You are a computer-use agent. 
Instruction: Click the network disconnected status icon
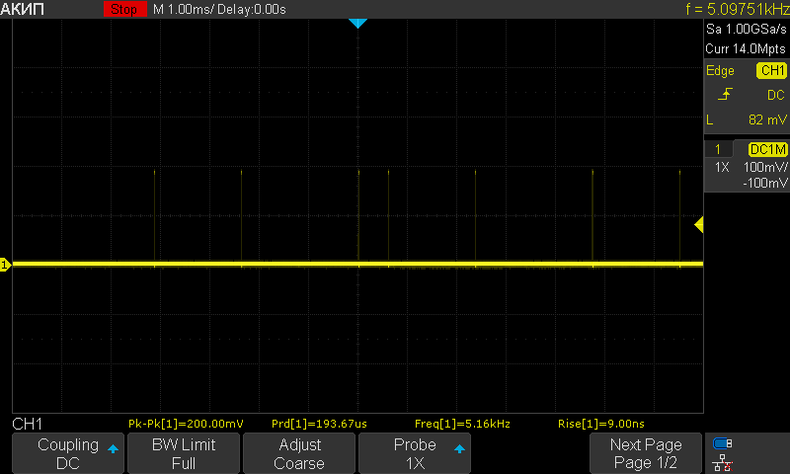[723, 462]
